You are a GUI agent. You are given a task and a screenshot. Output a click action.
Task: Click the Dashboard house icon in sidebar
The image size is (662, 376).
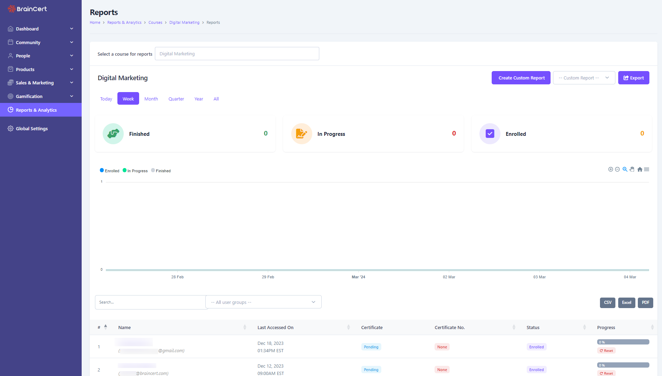click(11, 29)
